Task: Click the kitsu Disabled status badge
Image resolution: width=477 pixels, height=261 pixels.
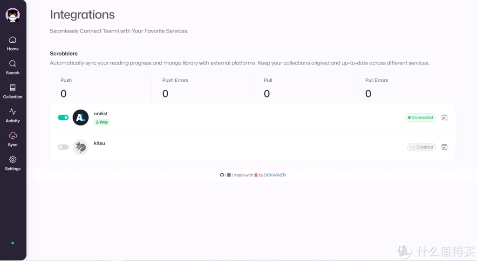Action: click(x=421, y=147)
